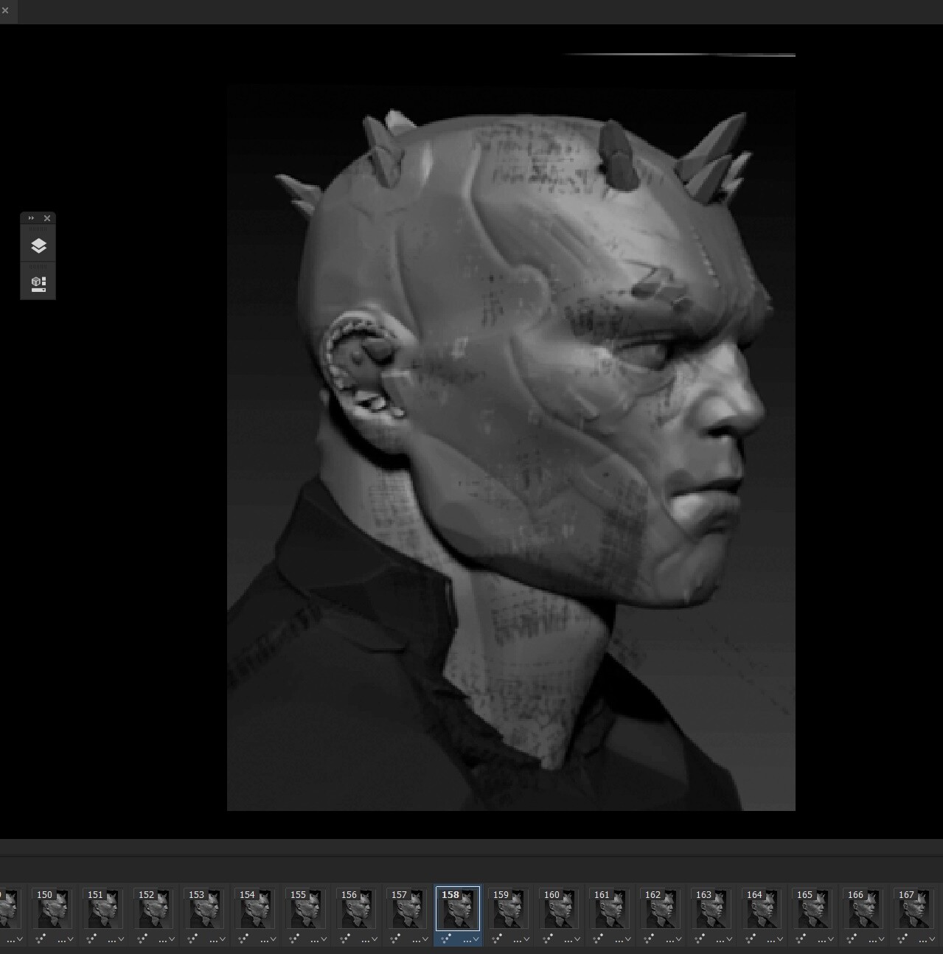Open frame 153 delay time dropdown
This screenshot has height=954, width=943.
click(x=217, y=939)
